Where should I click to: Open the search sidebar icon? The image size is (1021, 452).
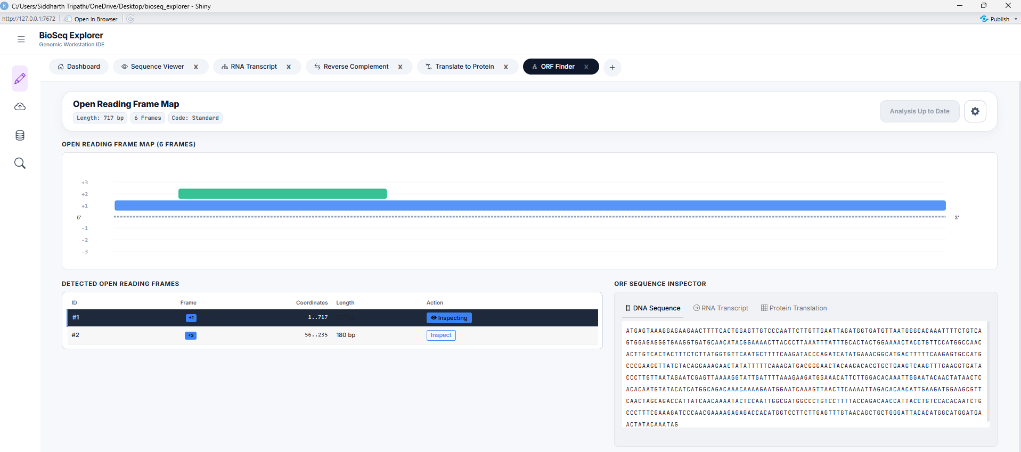(x=20, y=163)
